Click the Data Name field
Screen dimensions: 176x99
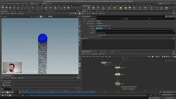pyautogui.click(x=135, y=33)
